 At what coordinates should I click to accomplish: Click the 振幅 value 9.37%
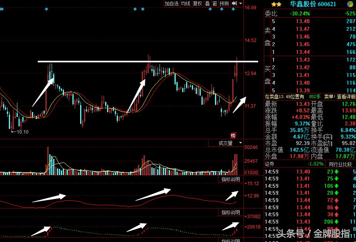tap(302, 124)
